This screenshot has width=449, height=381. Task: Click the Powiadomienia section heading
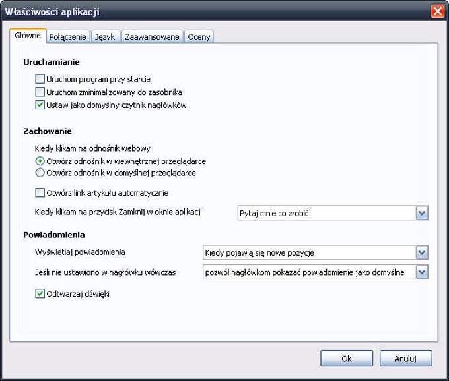click(x=54, y=235)
